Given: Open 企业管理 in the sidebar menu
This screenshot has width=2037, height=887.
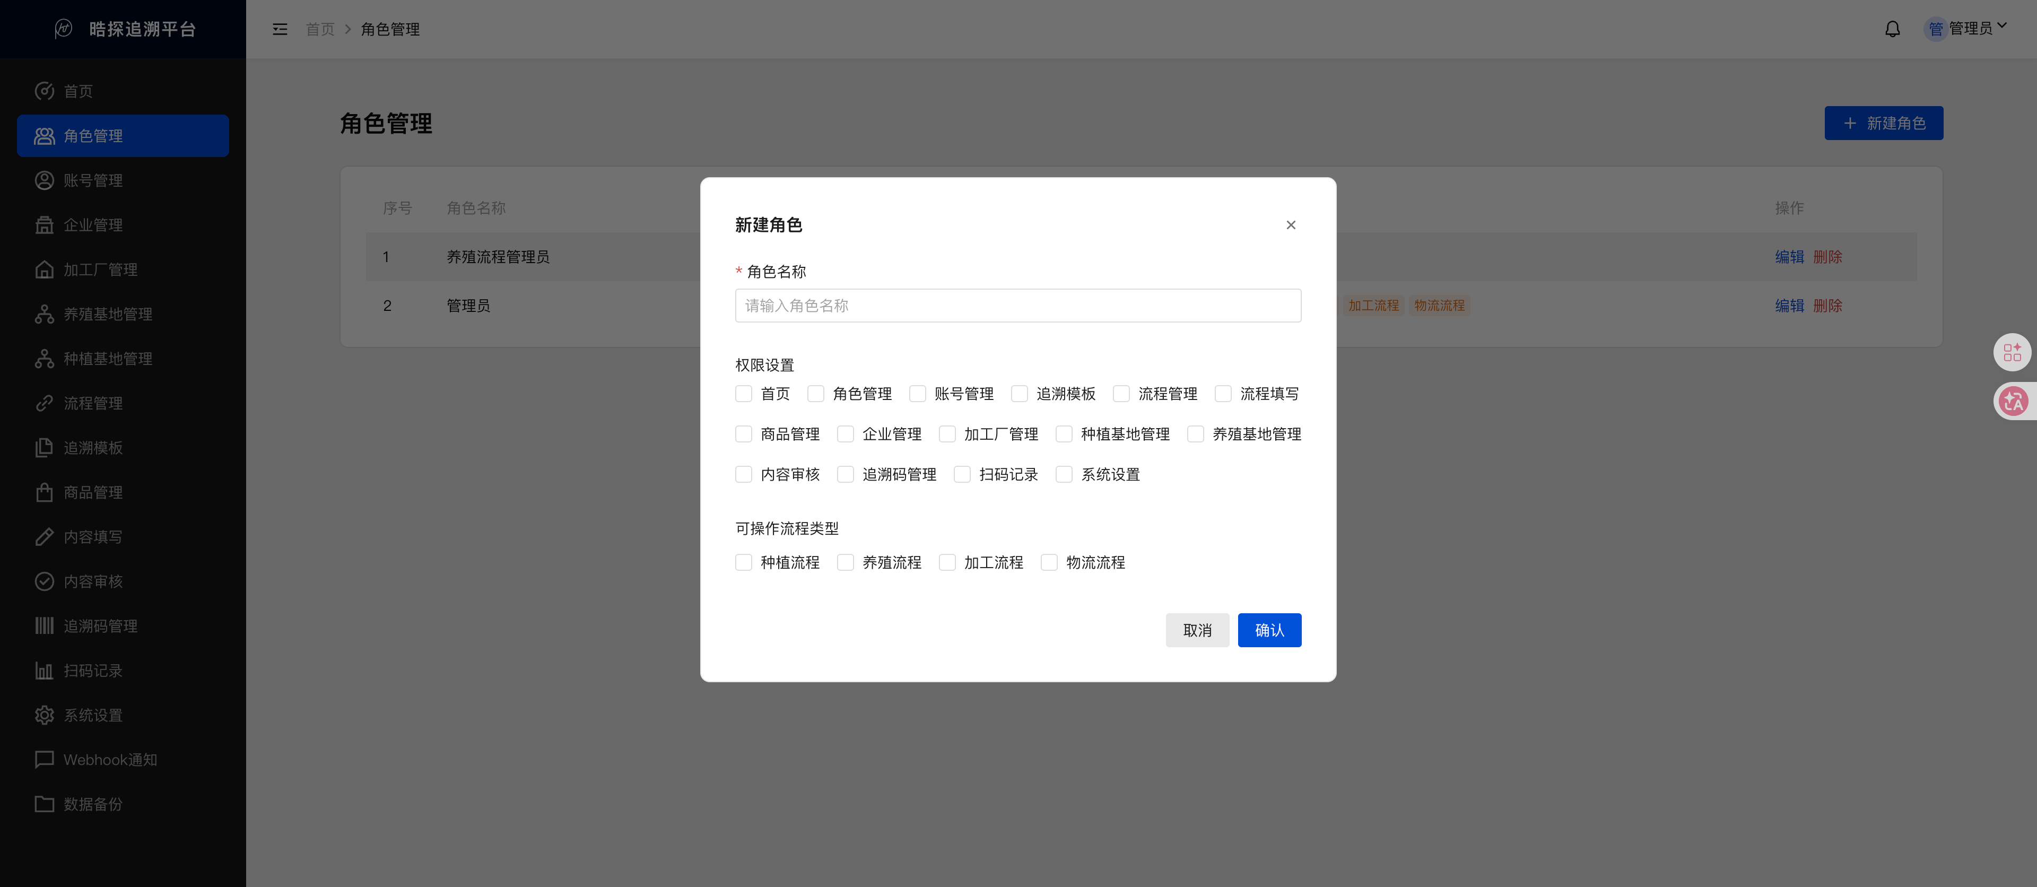Looking at the screenshot, I should pyautogui.click(x=123, y=225).
